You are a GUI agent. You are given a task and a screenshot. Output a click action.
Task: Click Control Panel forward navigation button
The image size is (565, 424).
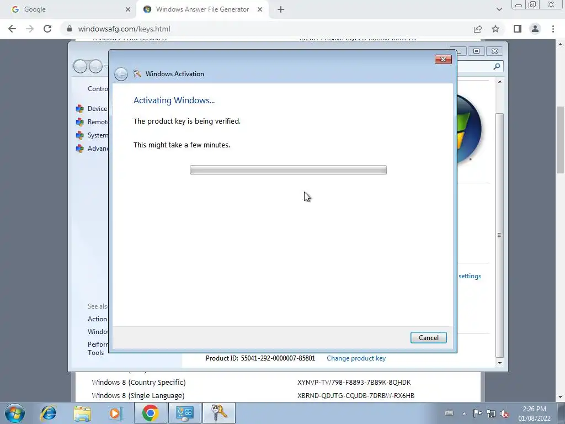click(x=95, y=66)
